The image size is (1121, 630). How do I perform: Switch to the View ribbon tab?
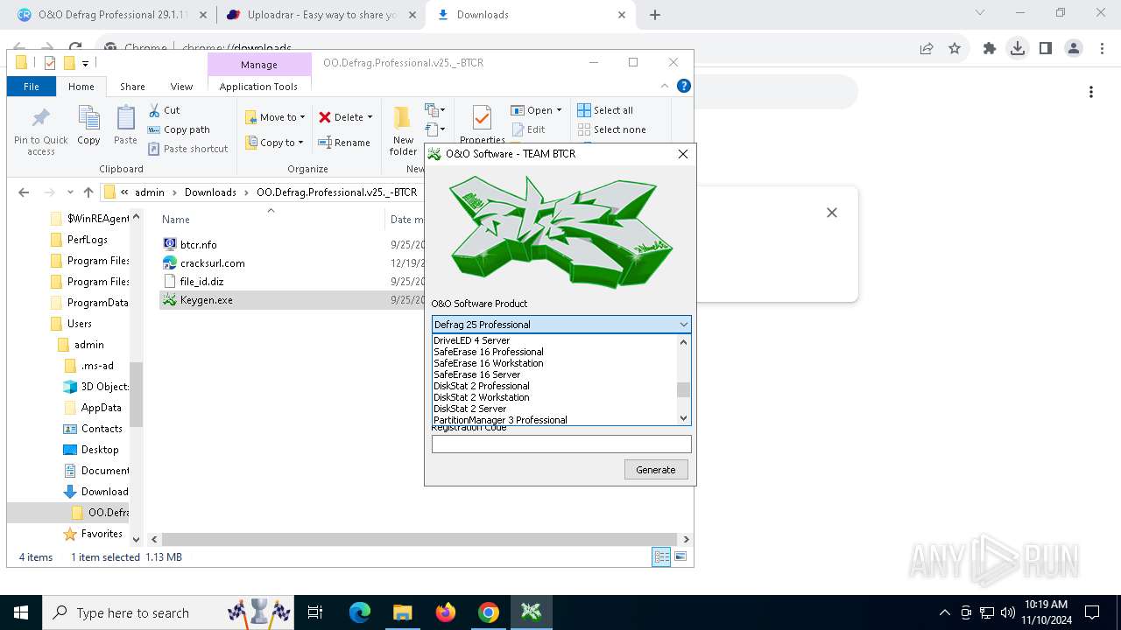(x=181, y=87)
